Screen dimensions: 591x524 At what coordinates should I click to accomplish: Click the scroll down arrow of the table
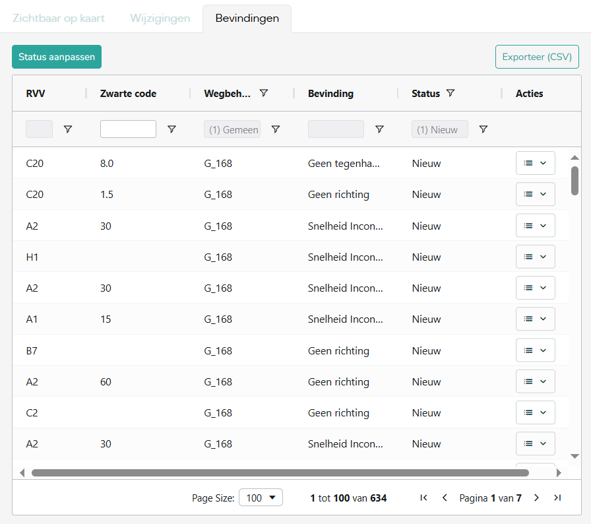(575, 456)
